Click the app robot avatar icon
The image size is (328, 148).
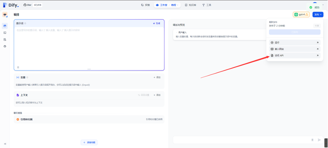(5, 15)
